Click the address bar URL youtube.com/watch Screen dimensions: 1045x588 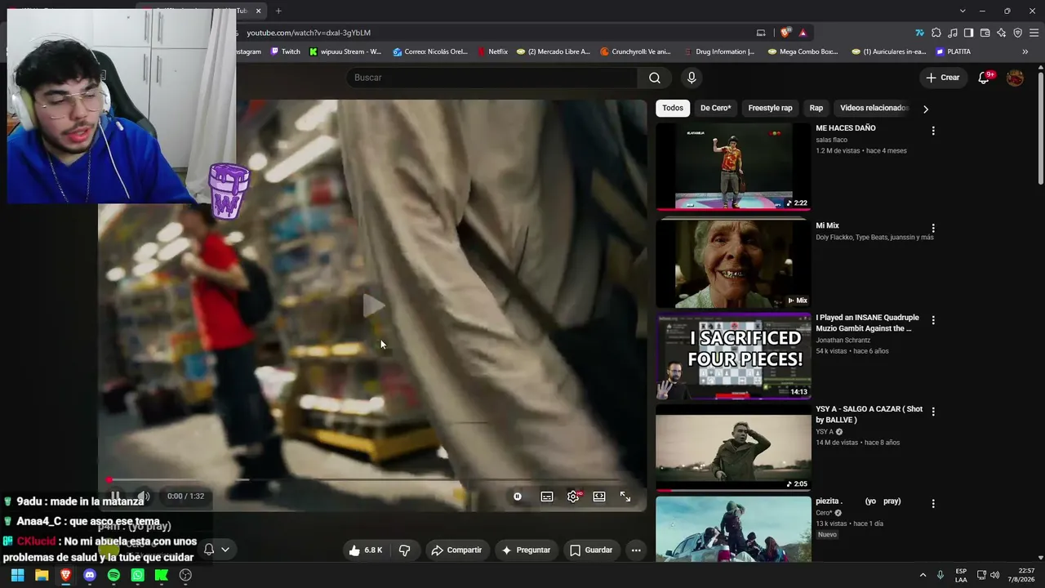(x=309, y=33)
